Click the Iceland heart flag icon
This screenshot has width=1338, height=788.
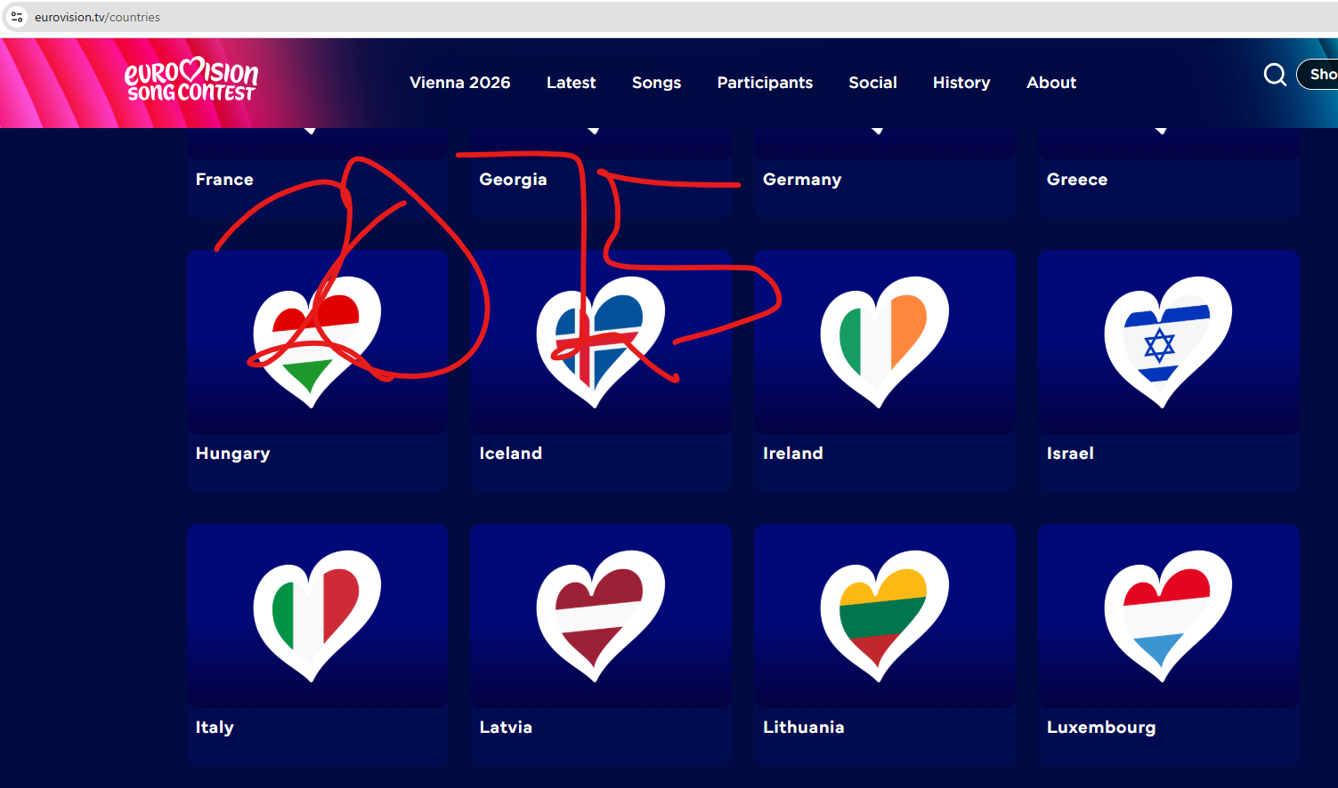click(x=601, y=342)
